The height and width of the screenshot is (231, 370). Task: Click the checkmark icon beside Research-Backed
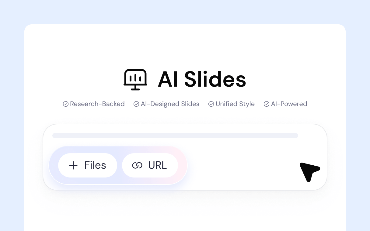(65, 104)
